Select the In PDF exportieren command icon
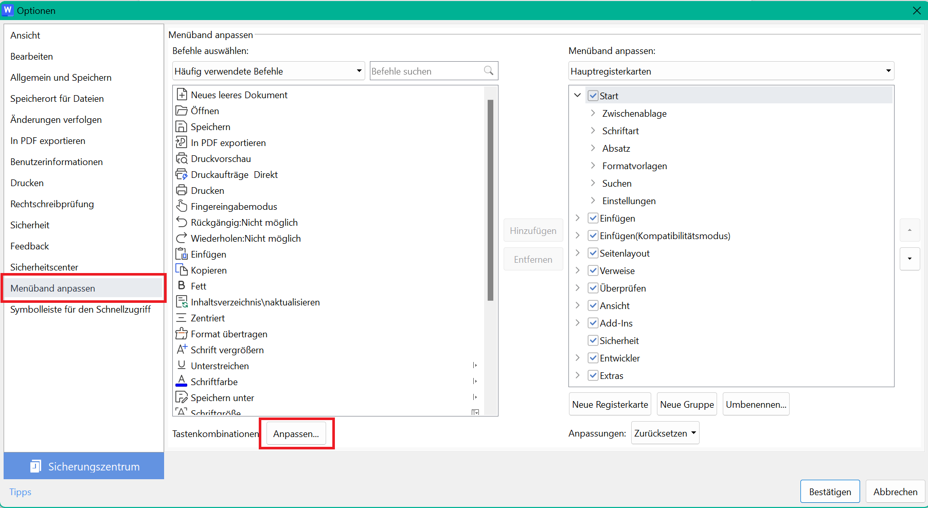The height and width of the screenshot is (508, 928). pos(182,142)
